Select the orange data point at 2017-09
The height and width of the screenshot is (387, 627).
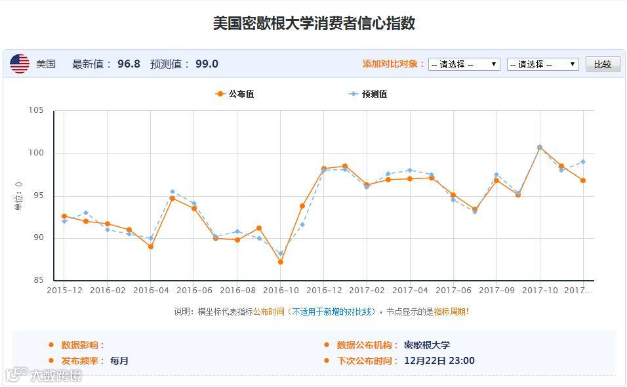[496, 180]
